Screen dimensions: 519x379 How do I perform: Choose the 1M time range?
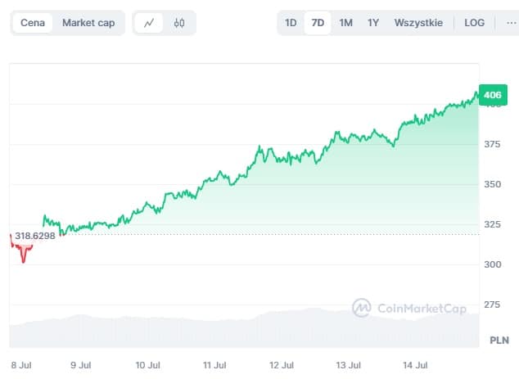coord(345,23)
